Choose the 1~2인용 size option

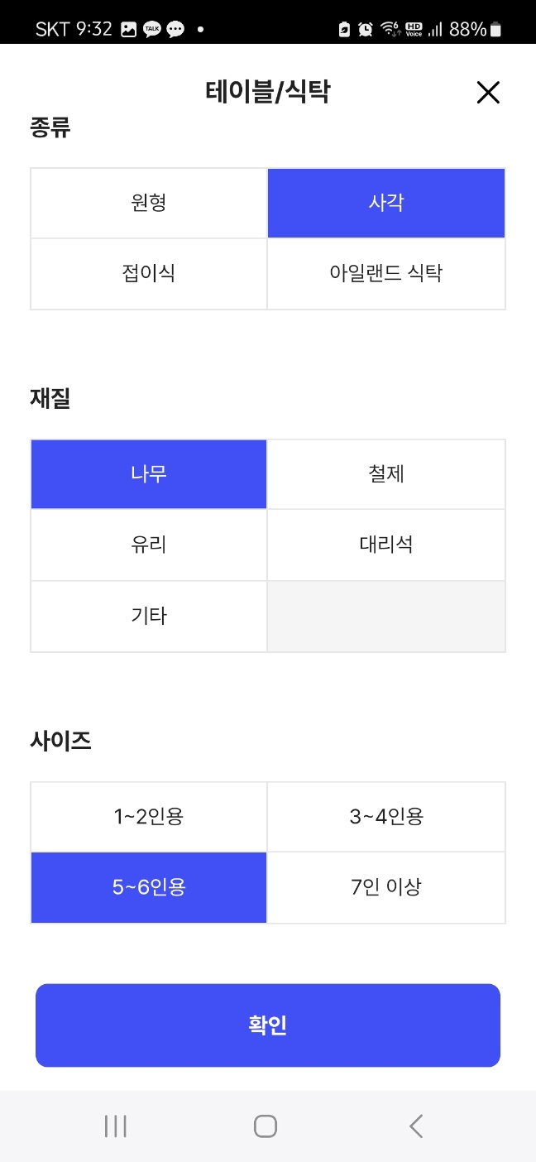pos(149,816)
